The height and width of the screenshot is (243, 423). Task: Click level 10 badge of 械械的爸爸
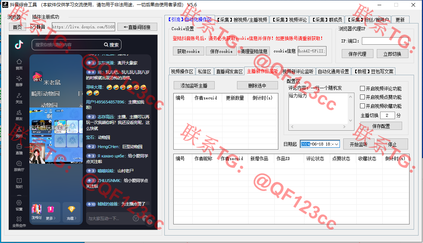coord(91,204)
